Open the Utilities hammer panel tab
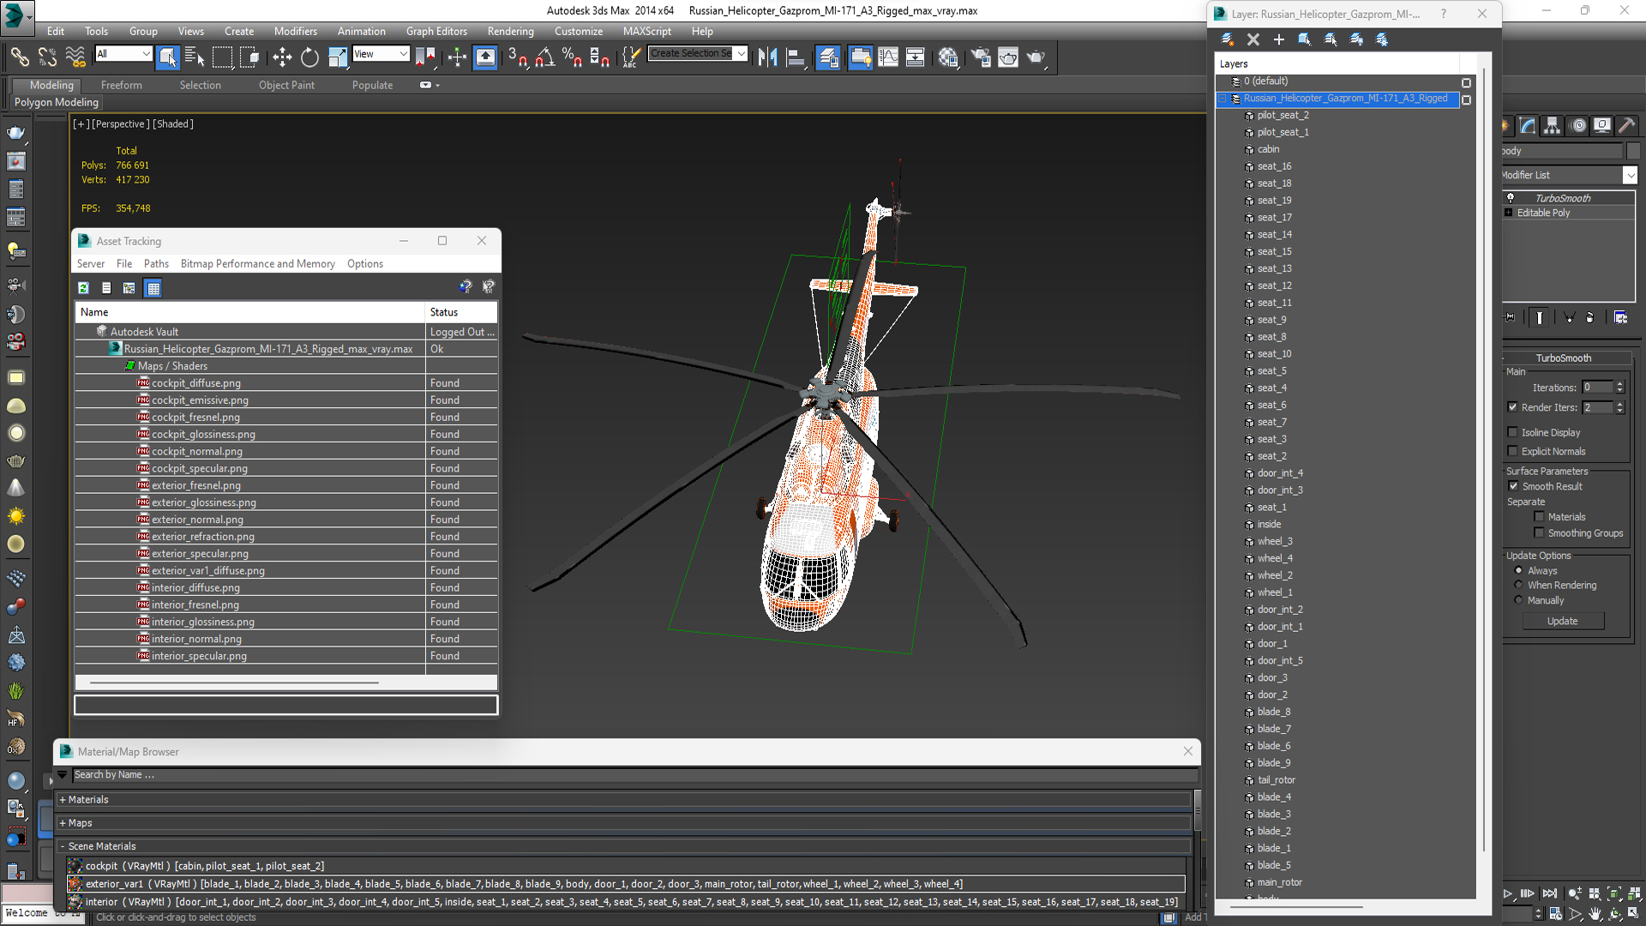The image size is (1646, 926). pyautogui.click(x=1626, y=126)
